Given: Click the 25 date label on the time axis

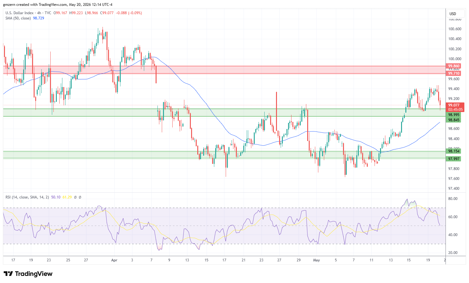Looking at the screenshot, I should [x=68, y=260].
